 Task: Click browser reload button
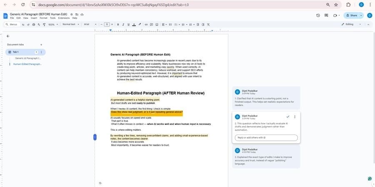(23, 5)
